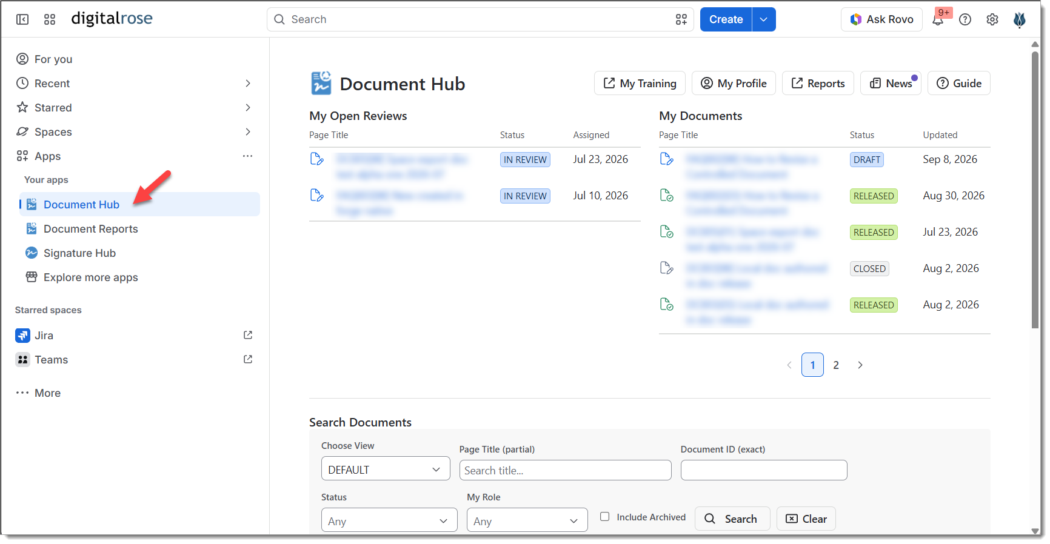
Task: Click the released document icon dated Aug 30
Action: (667, 195)
